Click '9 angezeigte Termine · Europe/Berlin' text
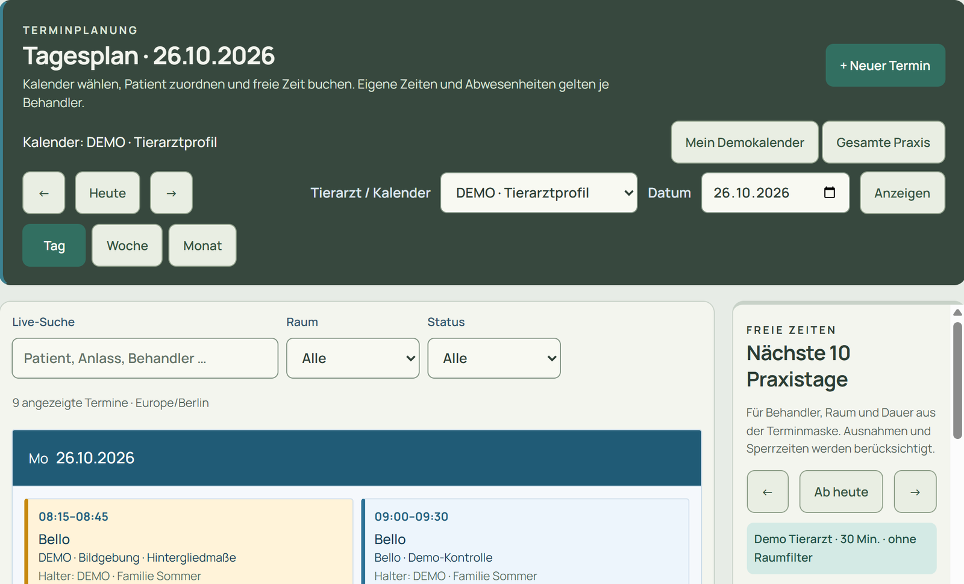The image size is (964, 584). point(111,403)
